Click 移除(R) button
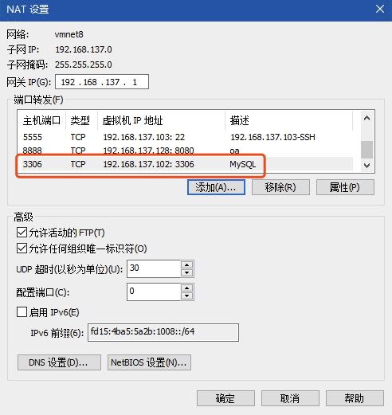Viewport: 392px width, 415px height. [x=280, y=187]
